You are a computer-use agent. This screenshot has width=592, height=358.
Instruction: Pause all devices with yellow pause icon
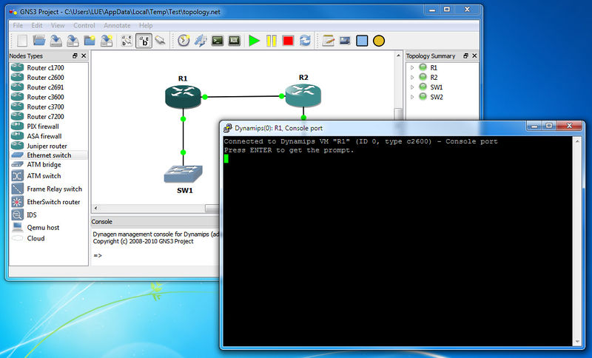[271, 41]
